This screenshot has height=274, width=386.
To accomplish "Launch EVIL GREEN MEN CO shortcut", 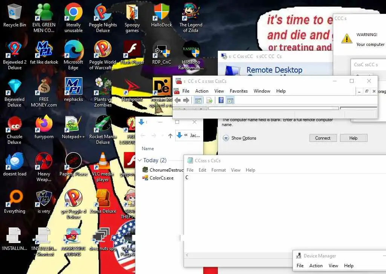I will pyautogui.click(x=44, y=18).
